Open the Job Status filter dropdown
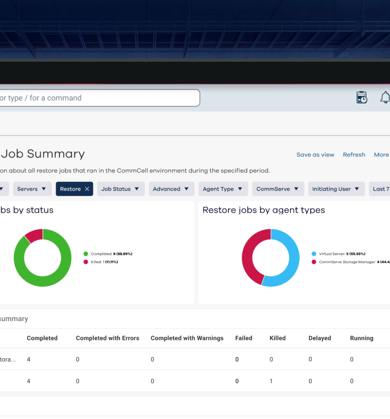 point(120,189)
